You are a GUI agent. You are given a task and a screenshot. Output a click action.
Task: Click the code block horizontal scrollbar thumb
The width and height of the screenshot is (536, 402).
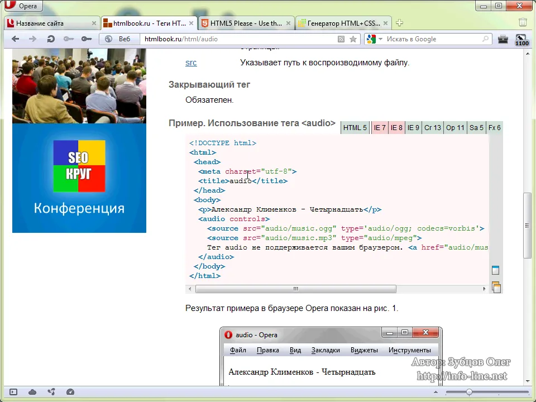pyautogui.click(x=296, y=289)
